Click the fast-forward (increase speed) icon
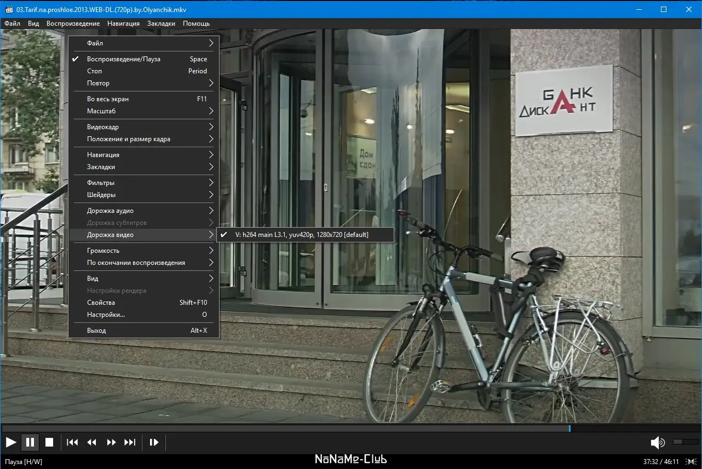 (111, 442)
